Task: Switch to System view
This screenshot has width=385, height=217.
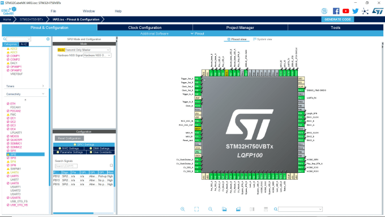Action: 263,39
